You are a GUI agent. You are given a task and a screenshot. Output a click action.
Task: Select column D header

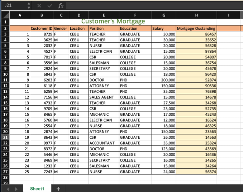(79, 15)
